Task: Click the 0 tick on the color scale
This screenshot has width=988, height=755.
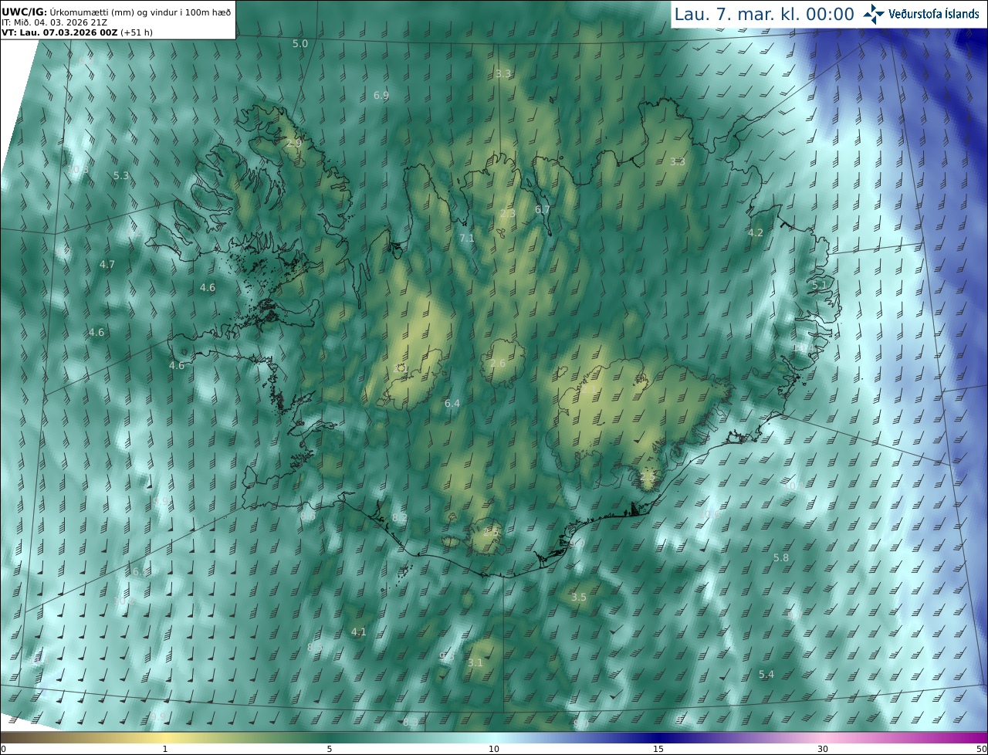Action: [3, 750]
